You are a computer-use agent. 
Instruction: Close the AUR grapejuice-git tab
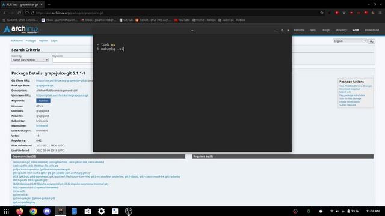pyautogui.click(x=42, y=4)
